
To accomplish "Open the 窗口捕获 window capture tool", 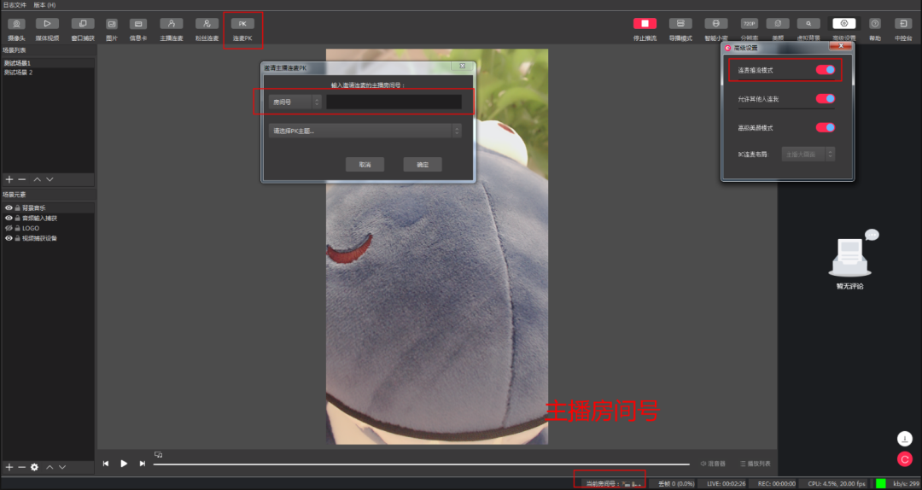I will [82, 24].
